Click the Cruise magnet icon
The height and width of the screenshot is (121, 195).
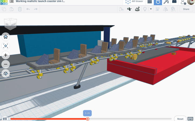click(x=173, y=9)
